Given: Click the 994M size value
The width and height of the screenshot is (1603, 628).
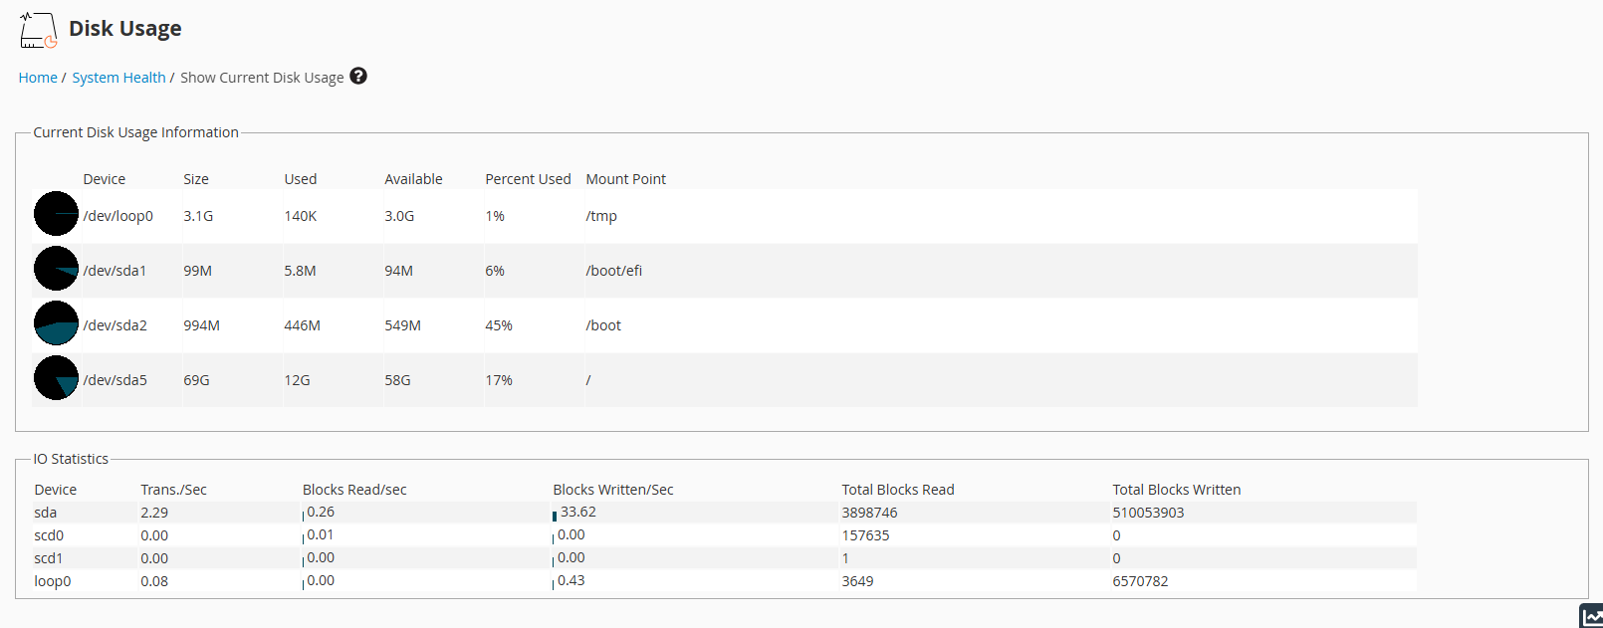Looking at the screenshot, I should (x=201, y=325).
